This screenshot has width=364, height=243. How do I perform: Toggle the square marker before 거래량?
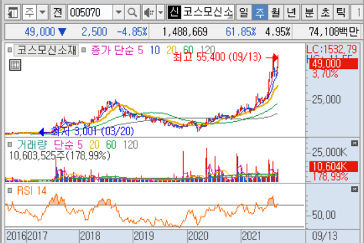(x=9, y=145)
